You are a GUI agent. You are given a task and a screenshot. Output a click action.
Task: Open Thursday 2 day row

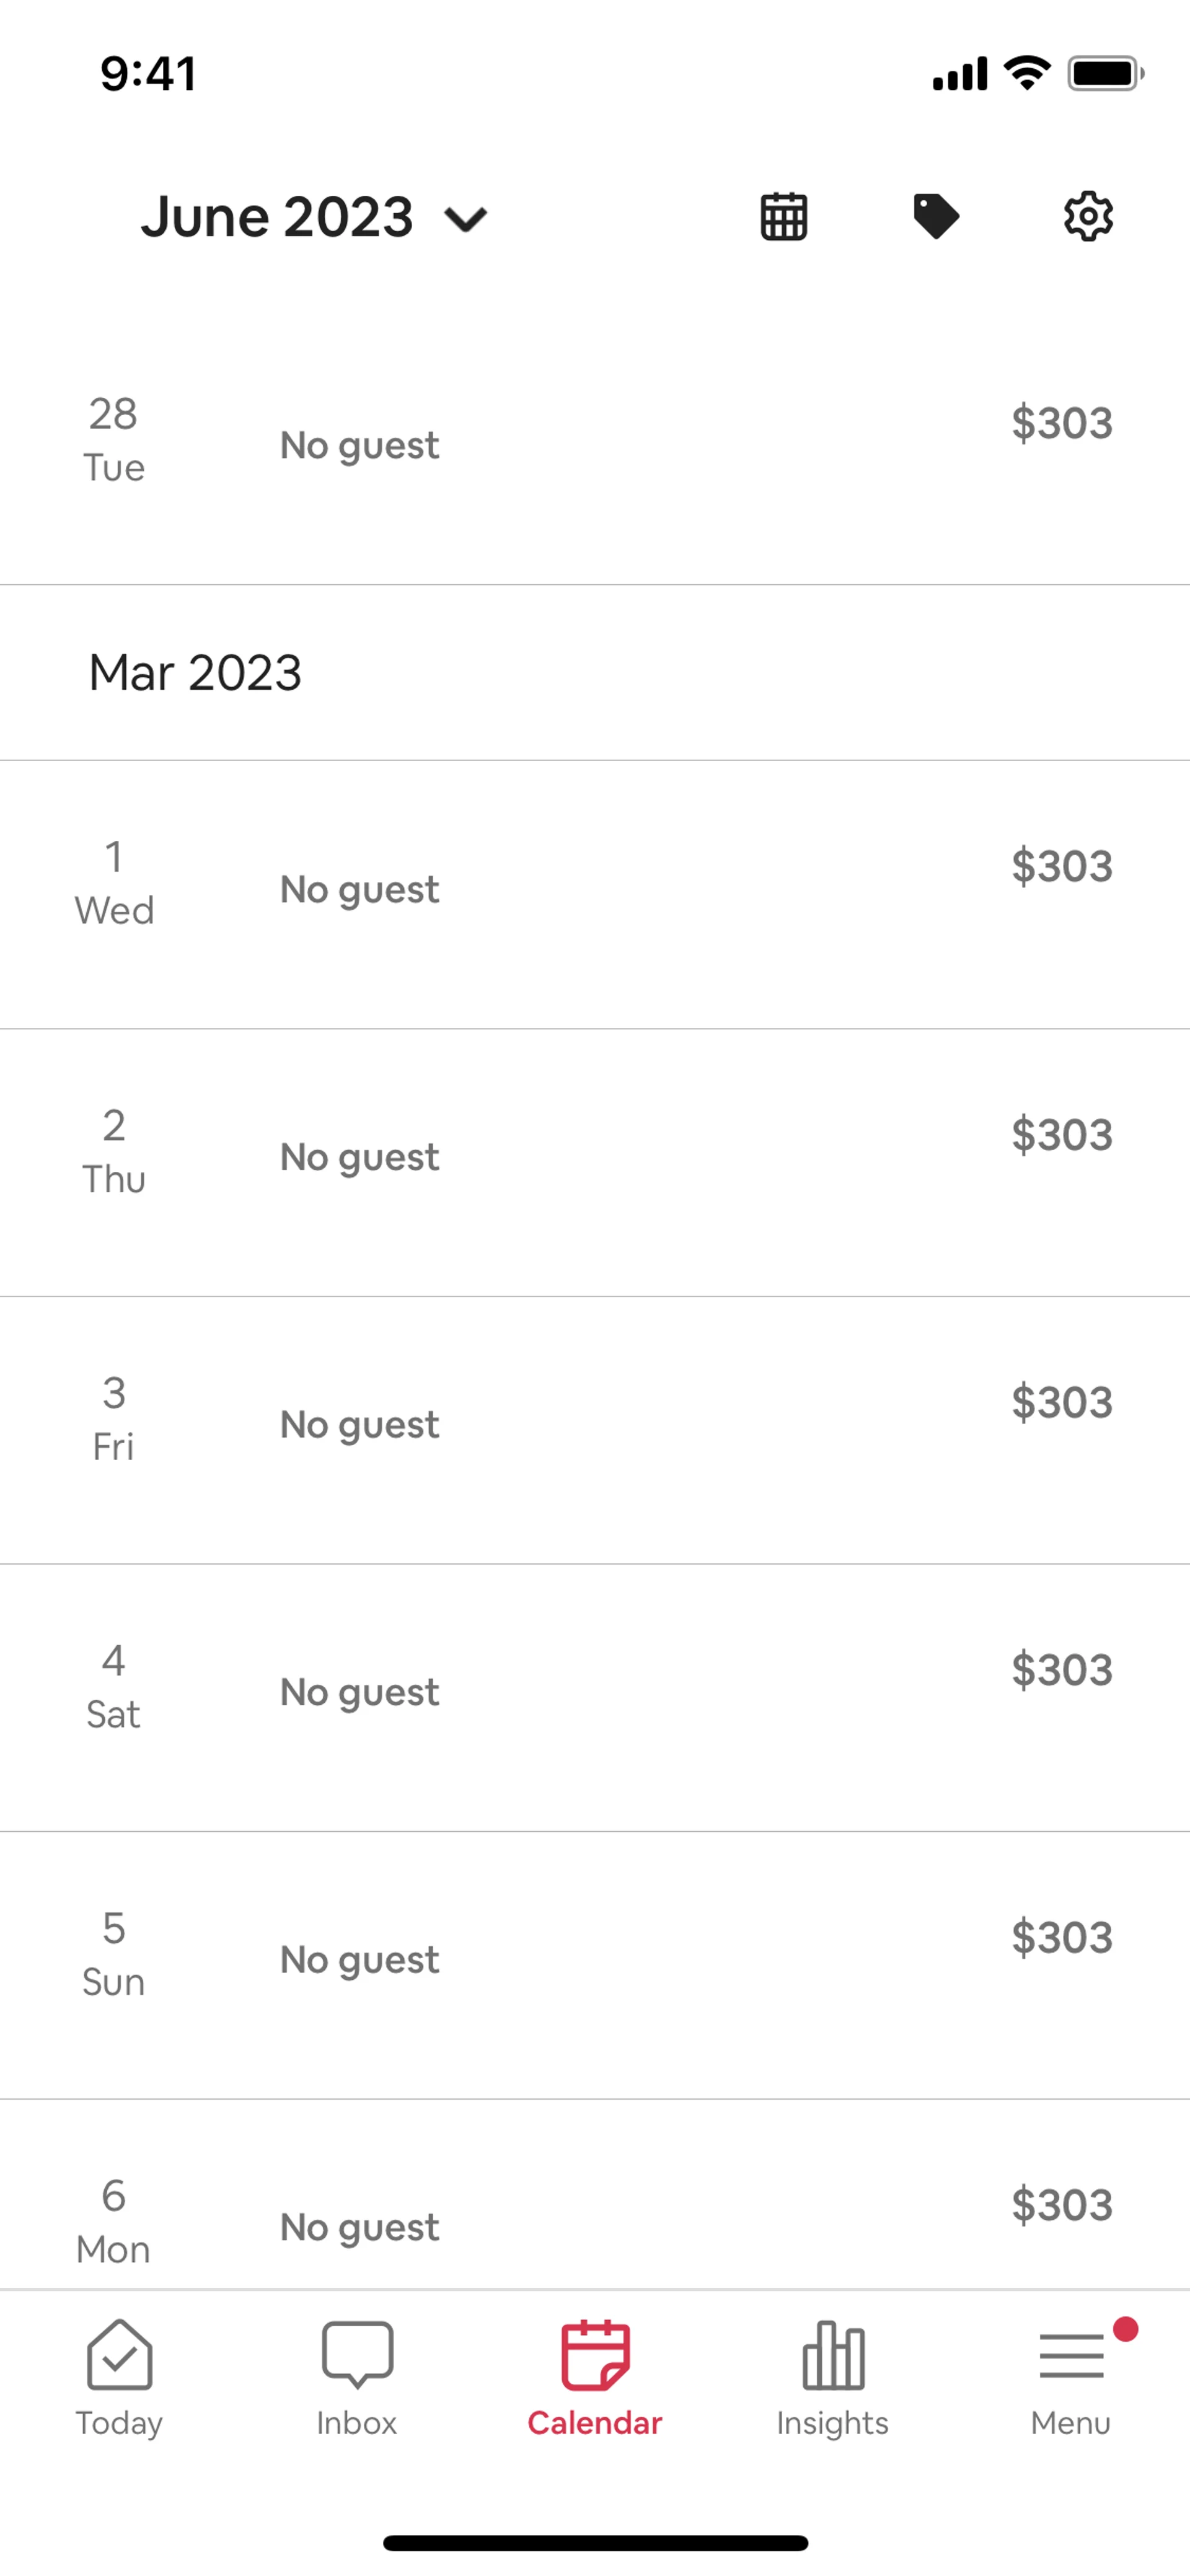tap(595, 1157)
